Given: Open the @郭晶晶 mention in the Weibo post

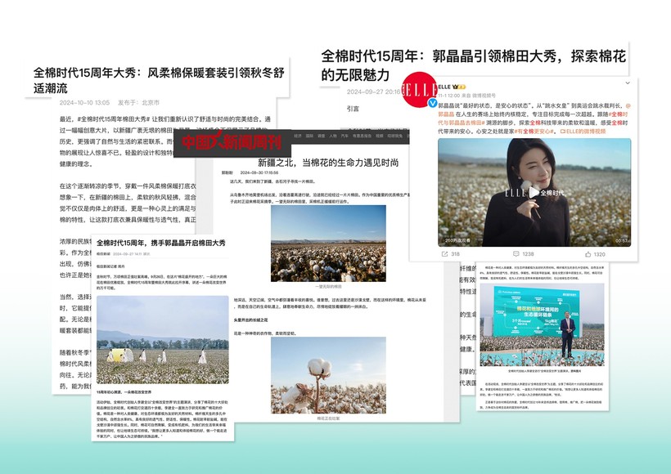Looking at the screenshot, I should click(x=446, y=114).
